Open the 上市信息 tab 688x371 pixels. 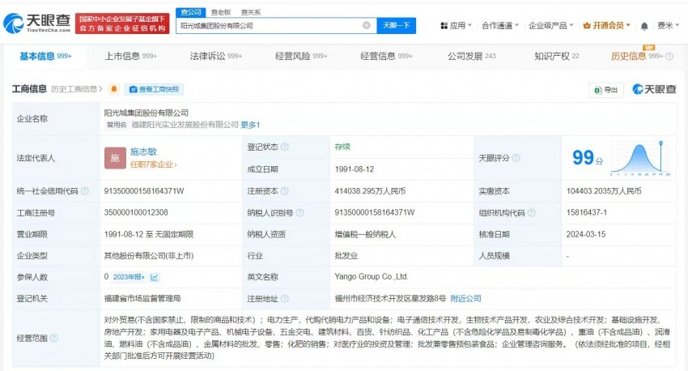click(x=131, y=56)
